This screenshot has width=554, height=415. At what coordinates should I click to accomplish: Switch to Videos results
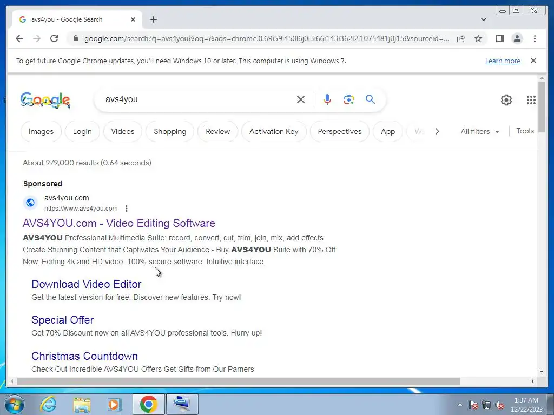[x=123, y=131]
